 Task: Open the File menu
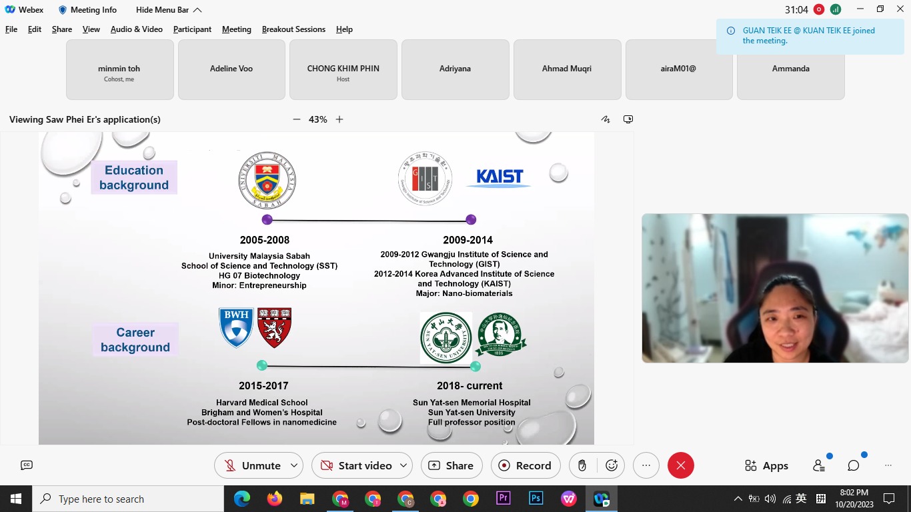pyautogui.click(x=11, y=29)
